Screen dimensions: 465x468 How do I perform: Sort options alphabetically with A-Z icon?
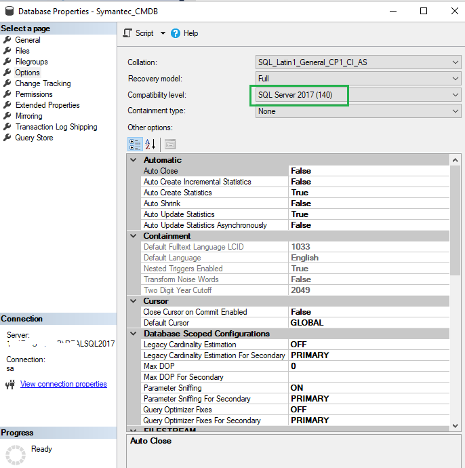[150, 144]
